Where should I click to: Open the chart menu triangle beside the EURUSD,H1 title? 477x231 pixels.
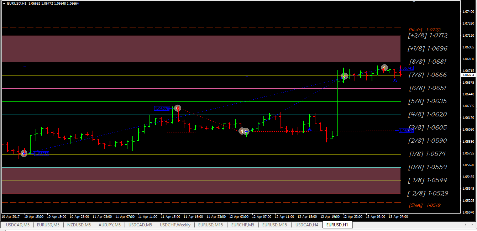[x=4, y=3]
